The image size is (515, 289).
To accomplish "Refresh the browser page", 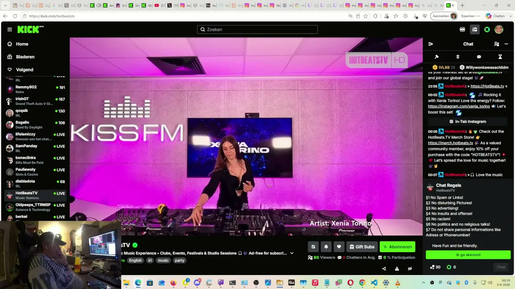I will click(15, 16).
